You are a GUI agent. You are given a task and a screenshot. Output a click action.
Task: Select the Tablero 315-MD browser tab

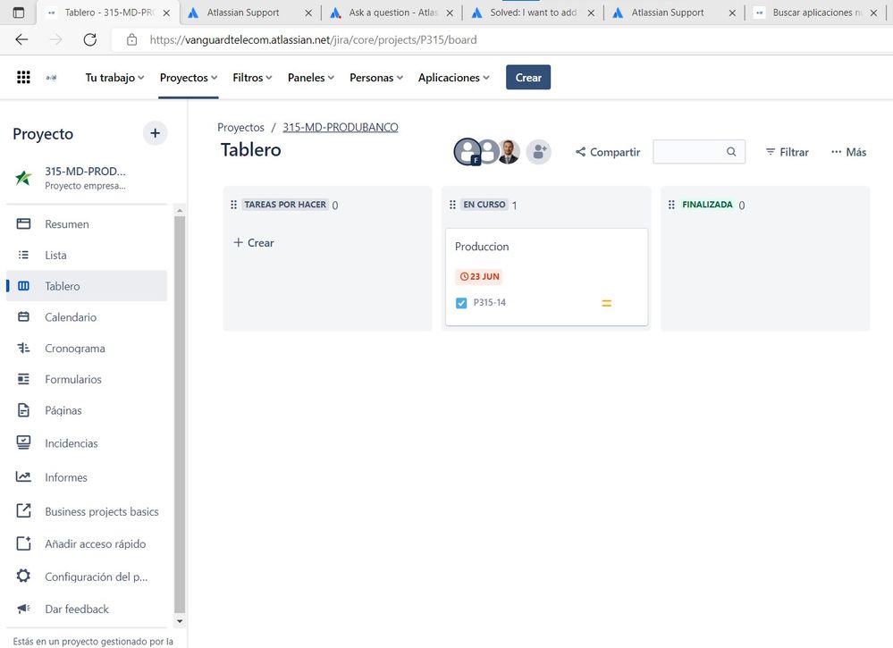[x=108, y=13]
